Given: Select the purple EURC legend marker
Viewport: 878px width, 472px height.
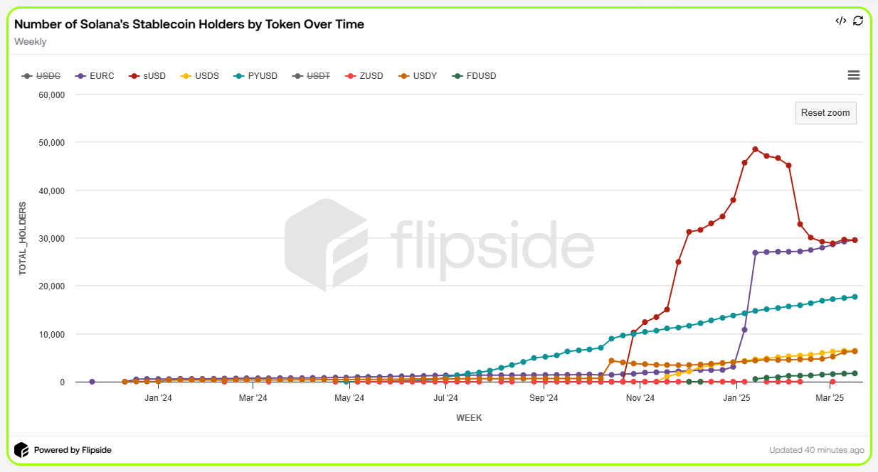Looking at the screenshot, I should [78, 75].
